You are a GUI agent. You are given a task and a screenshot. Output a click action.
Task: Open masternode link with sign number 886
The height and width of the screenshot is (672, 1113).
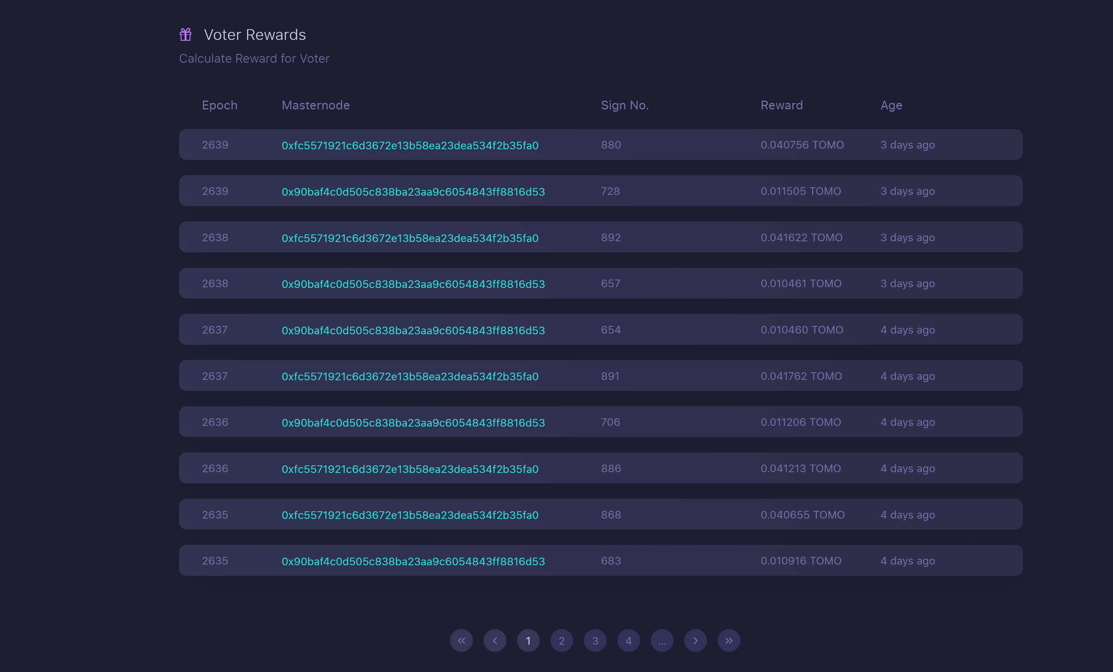pos(410,469)
